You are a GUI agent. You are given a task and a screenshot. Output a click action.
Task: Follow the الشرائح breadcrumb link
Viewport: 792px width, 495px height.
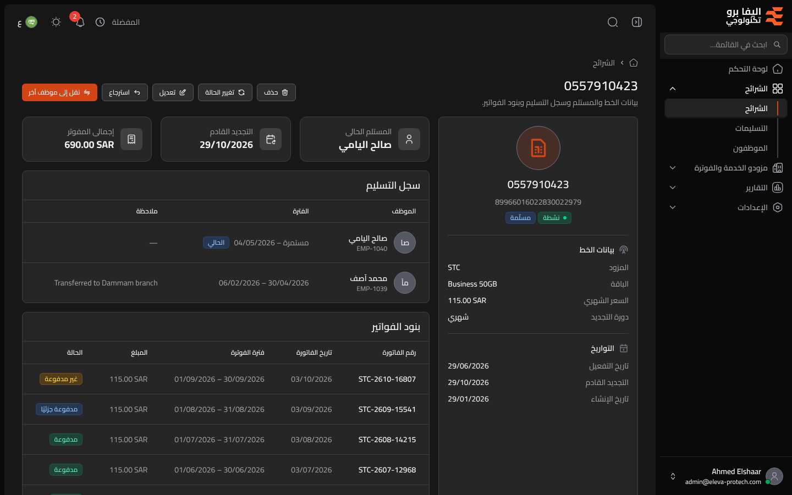point(604,63)
